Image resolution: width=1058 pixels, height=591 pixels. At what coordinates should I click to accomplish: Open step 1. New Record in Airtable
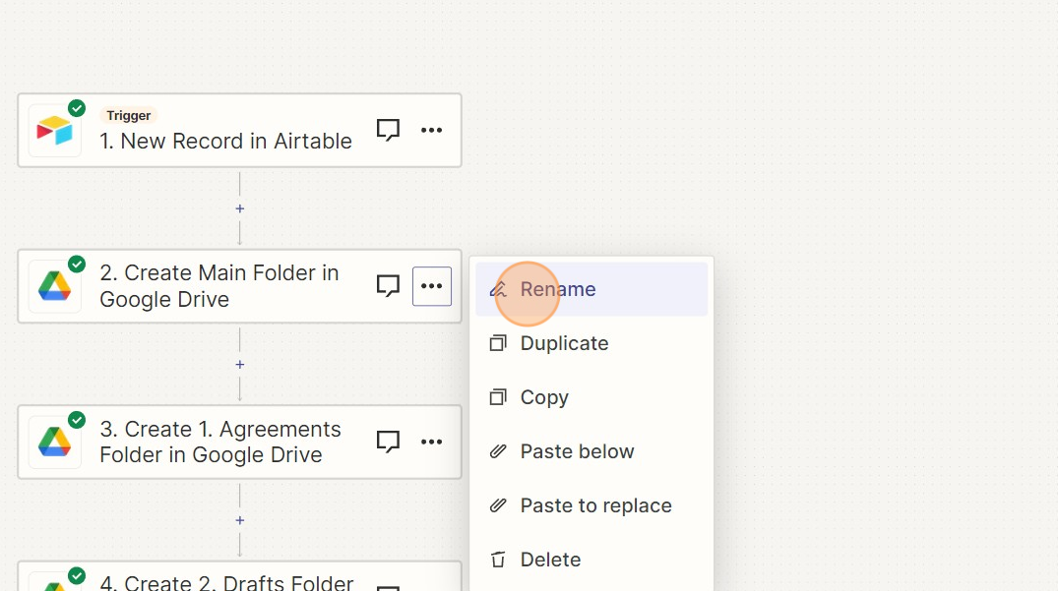coord(239,130)
